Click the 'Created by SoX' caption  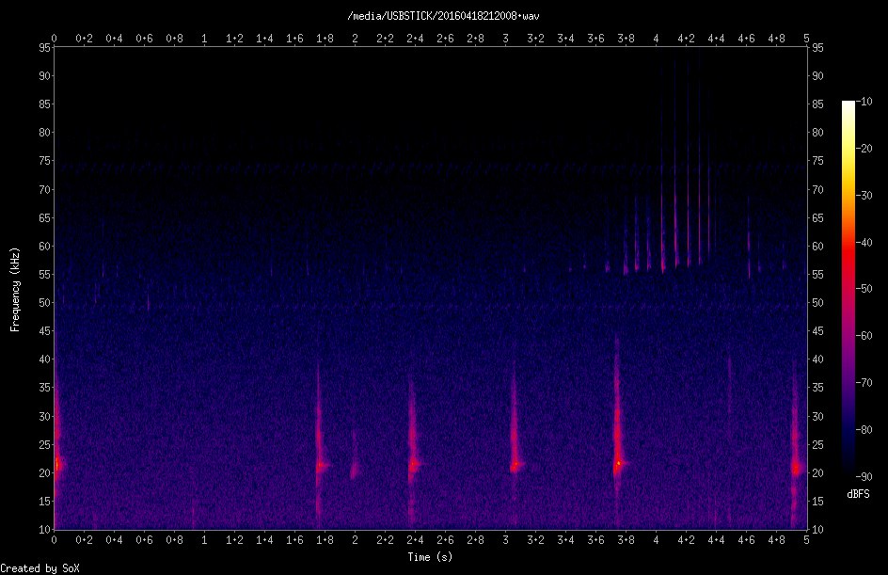(x=40, y=568)
